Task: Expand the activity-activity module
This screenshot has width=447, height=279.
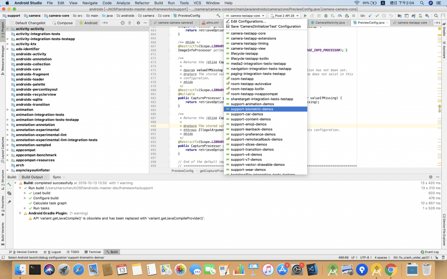Action: click(8, 29)
